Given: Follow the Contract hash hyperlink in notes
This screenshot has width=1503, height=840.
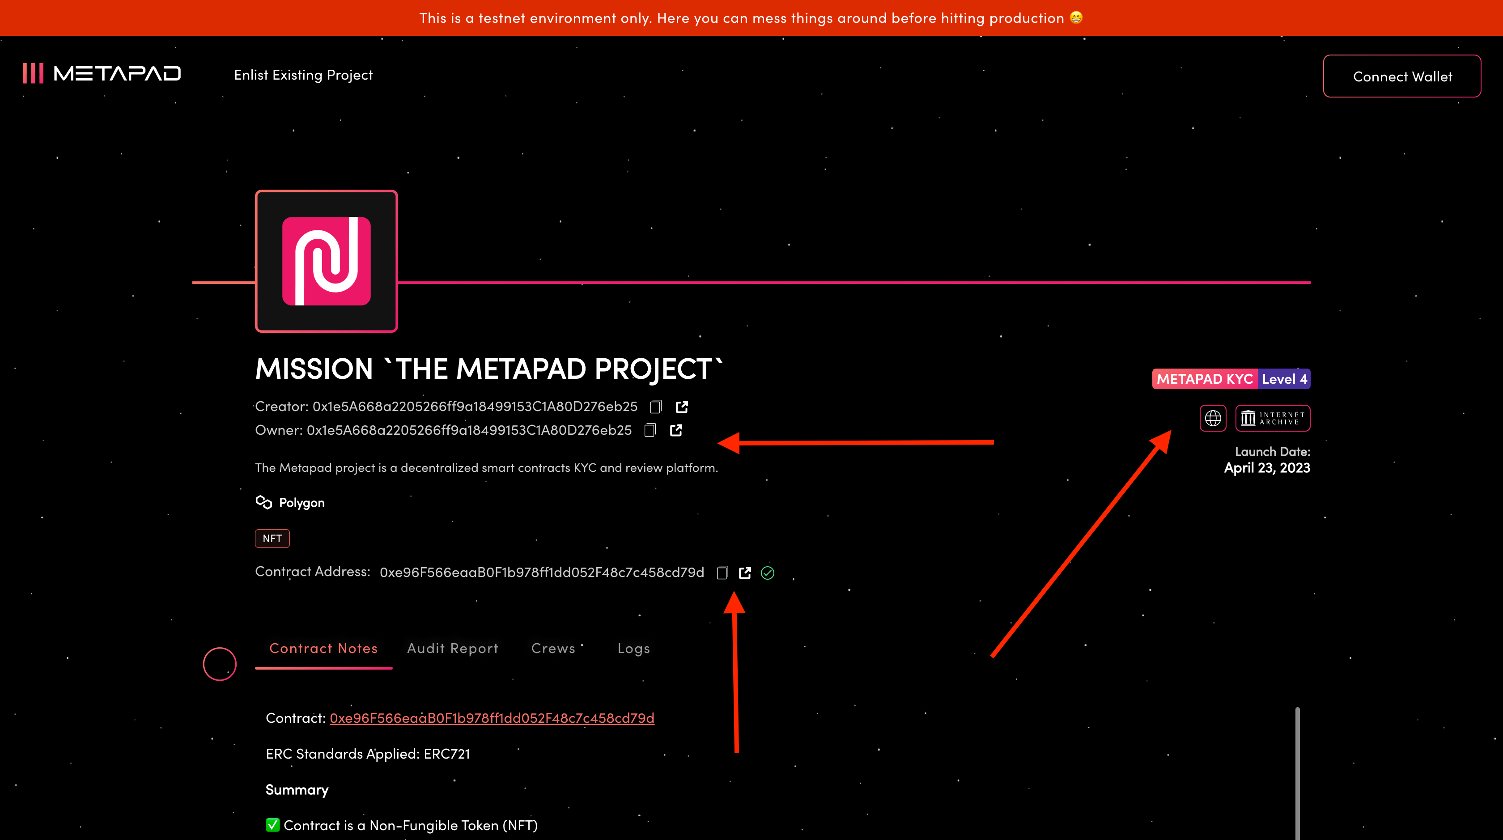Looking at the screenshot, I should point(491,718).
